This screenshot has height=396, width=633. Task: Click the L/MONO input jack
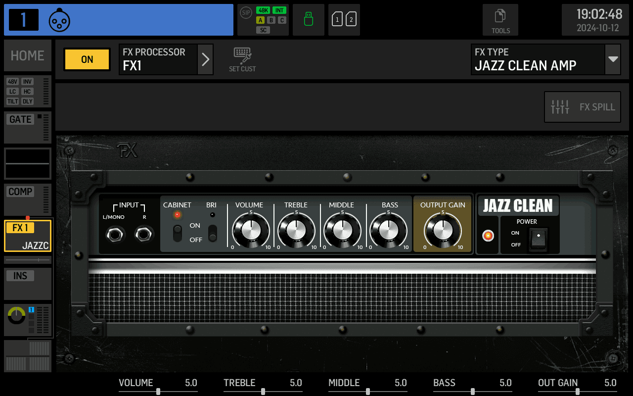pyautogui.click(x=115, y=235)
